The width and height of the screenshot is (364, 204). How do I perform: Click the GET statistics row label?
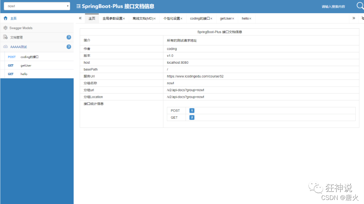[x=174, y=118]
